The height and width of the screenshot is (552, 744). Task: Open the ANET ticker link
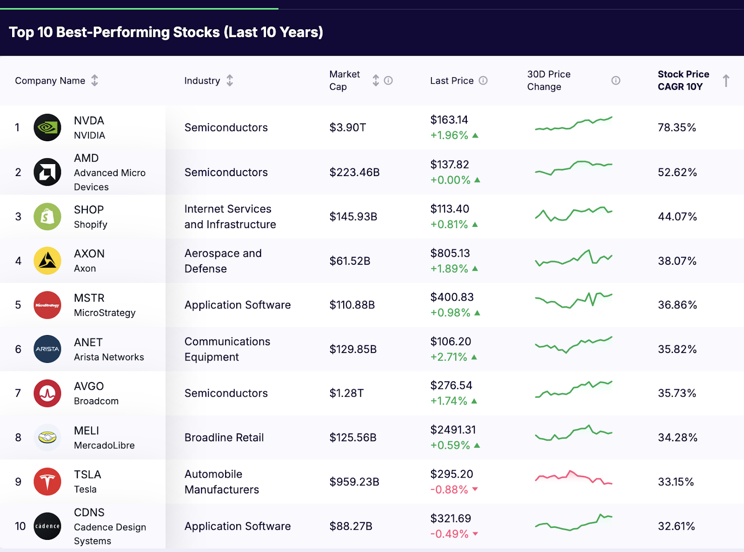pos(88,342)
